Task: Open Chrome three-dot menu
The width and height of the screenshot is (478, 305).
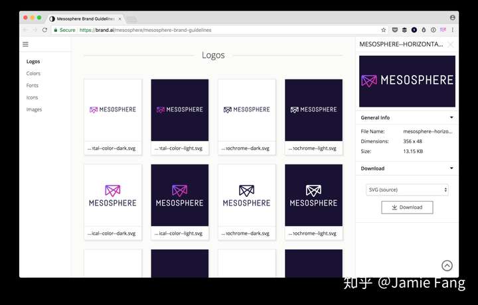Action: pyautogui.click(x=453, y=30)
